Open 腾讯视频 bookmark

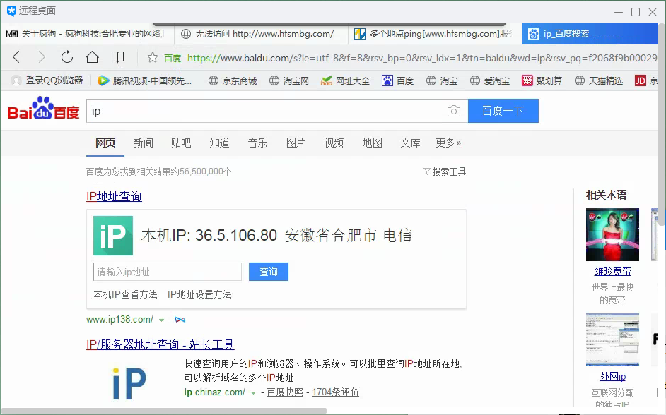tap(145, 80)
